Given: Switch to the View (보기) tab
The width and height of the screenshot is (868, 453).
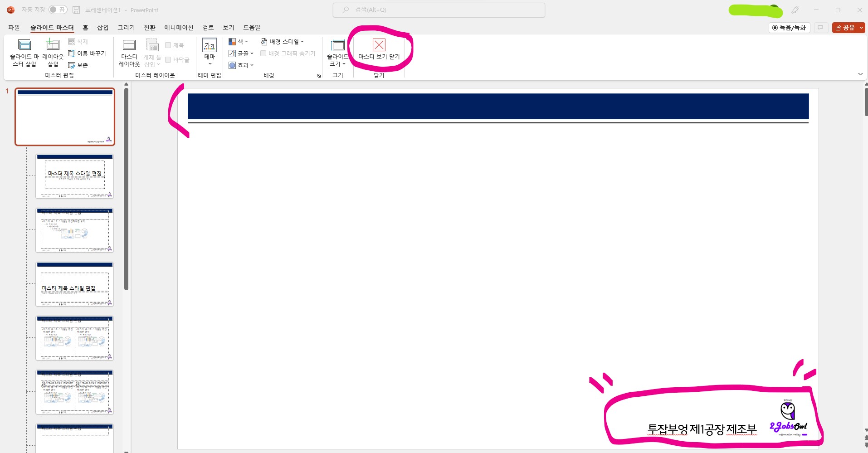Looking at the screenshot, I should pos(229,28).
